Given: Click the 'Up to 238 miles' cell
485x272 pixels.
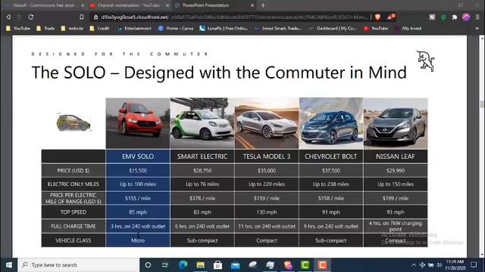Looking at the screenshot, I should (331, 184).
